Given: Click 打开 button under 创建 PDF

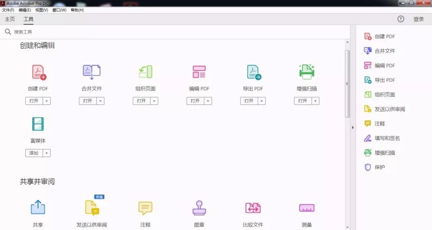Looking at the screenshot, I should tap(34, 101).
